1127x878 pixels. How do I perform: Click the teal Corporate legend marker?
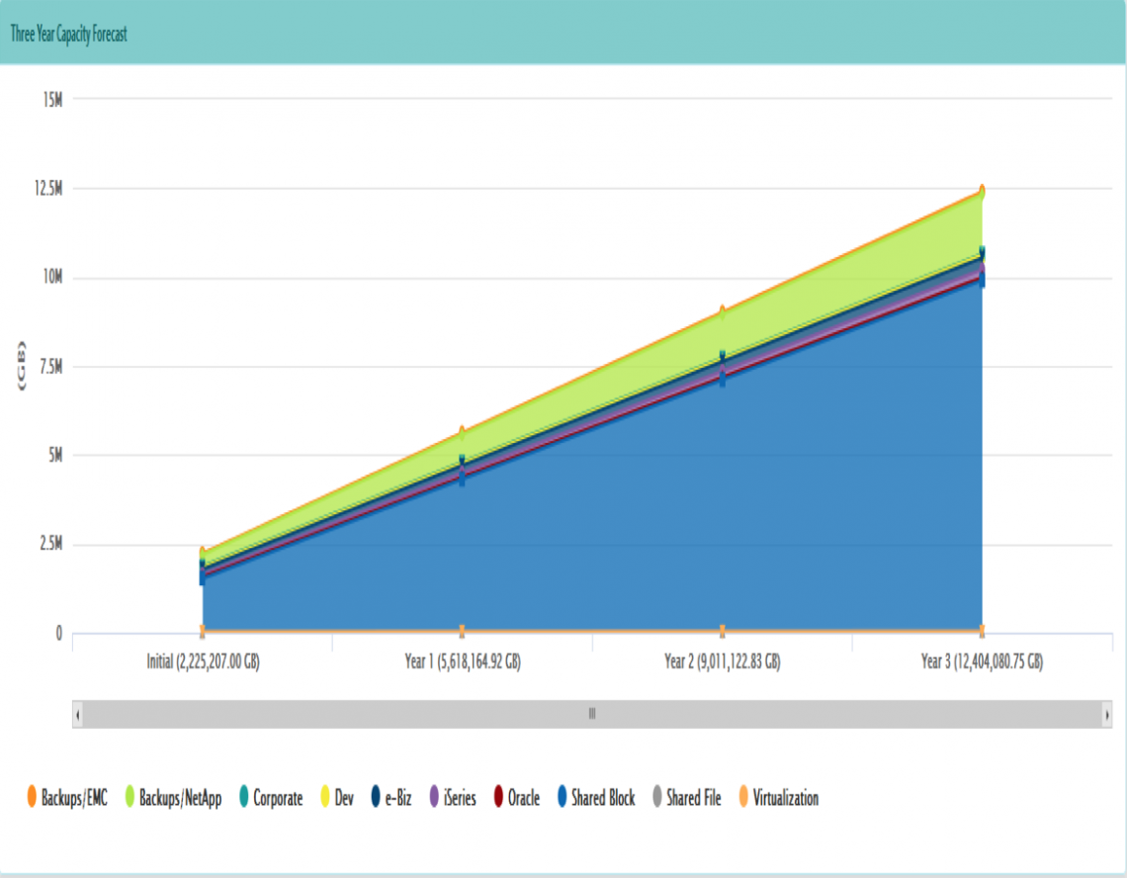pyautogui.click(x=242, y=797)
